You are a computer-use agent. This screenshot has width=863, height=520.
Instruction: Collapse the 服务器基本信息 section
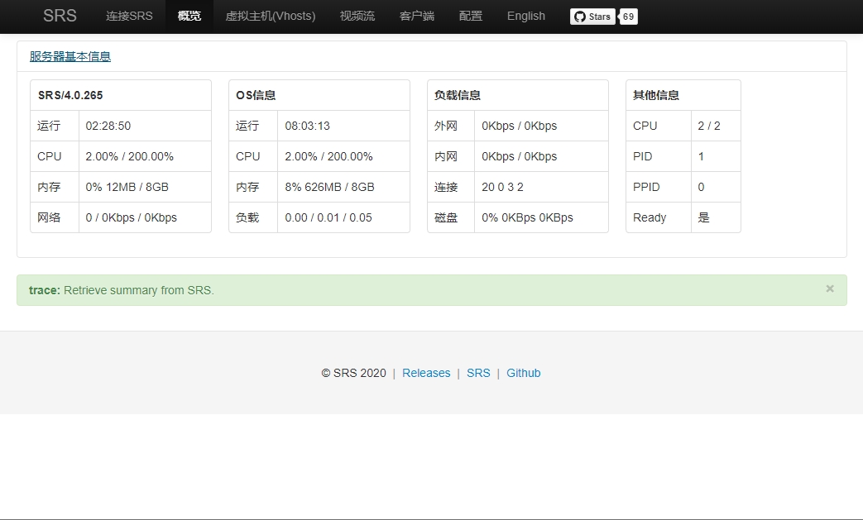click(70, 56)
